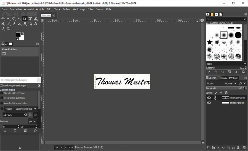This screenshot has height=151, width=248.
Task: Select the Free Select lasso tool
Action: click(x=14, y=19)
